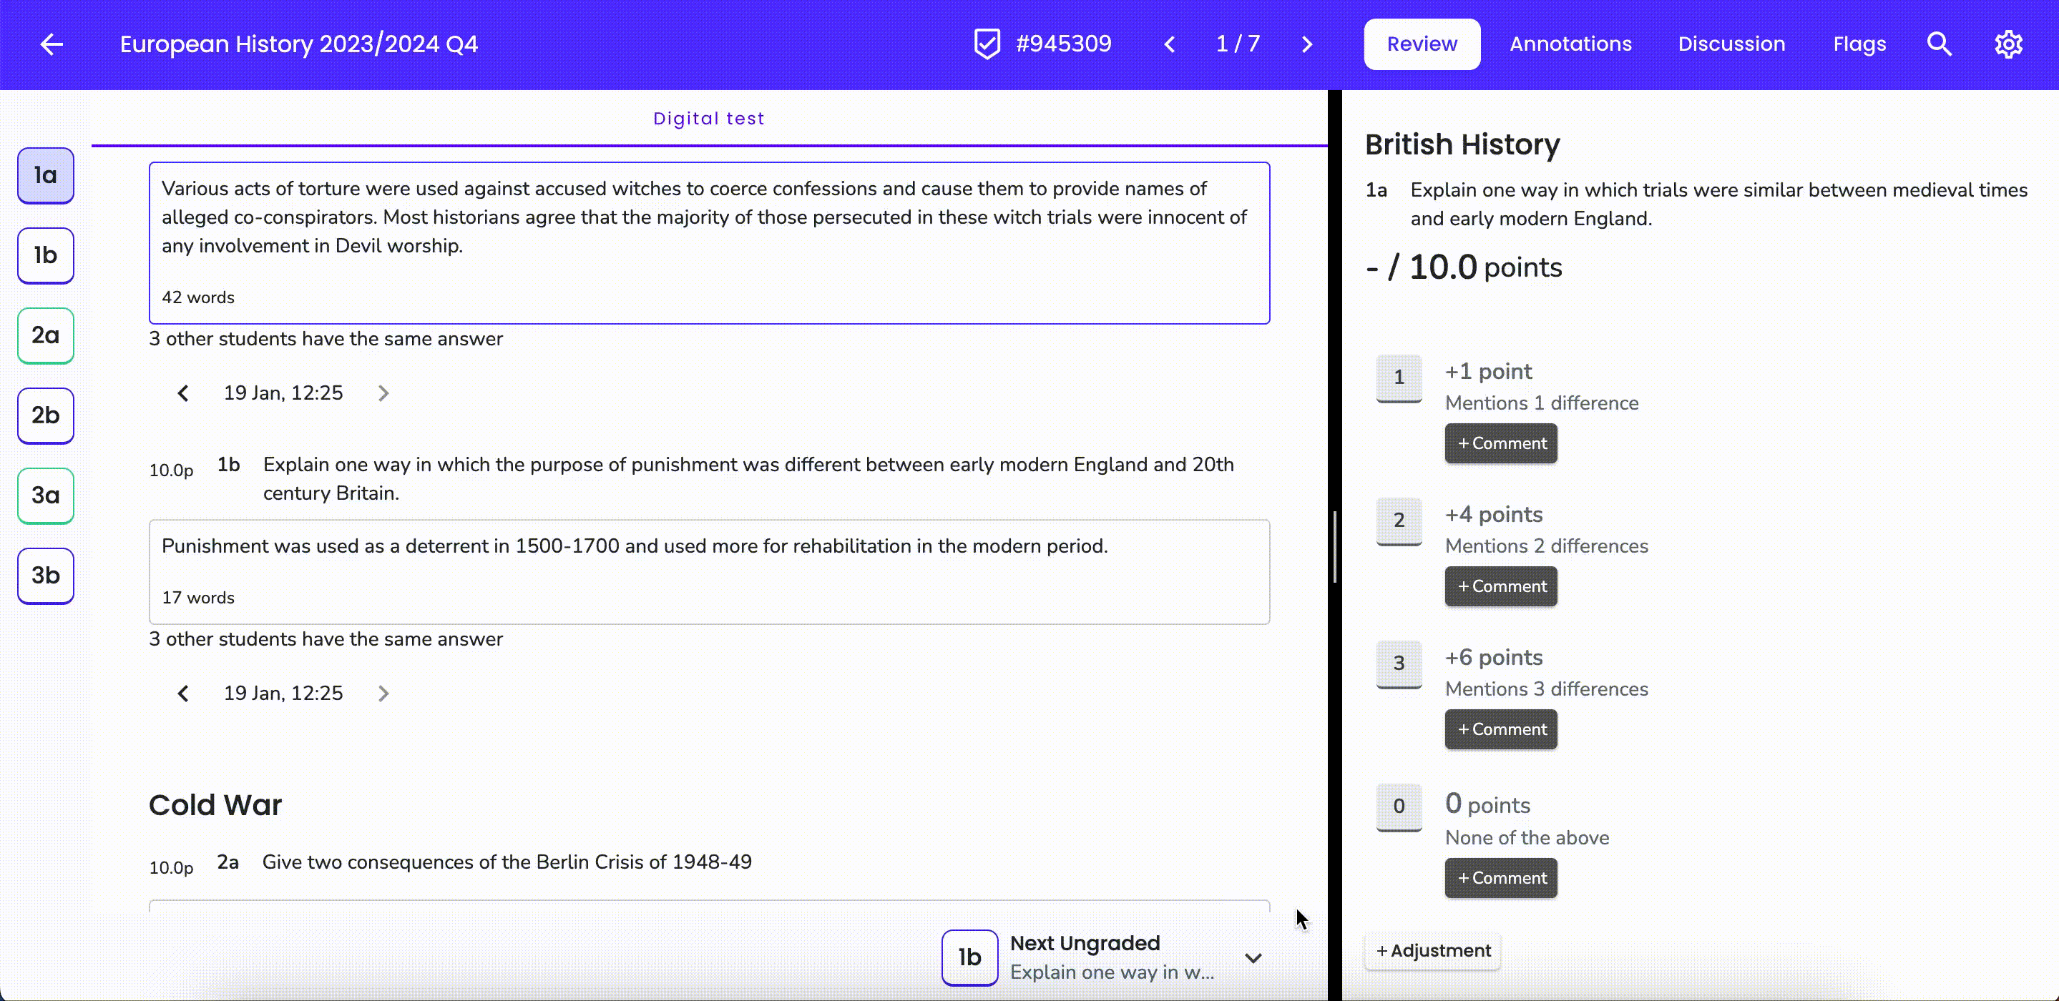Go to previous submission chevron

coord(1170,44)
